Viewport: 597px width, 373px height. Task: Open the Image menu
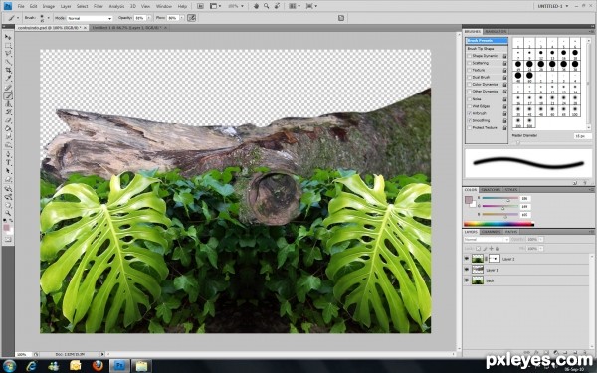[x=49, y=6]
